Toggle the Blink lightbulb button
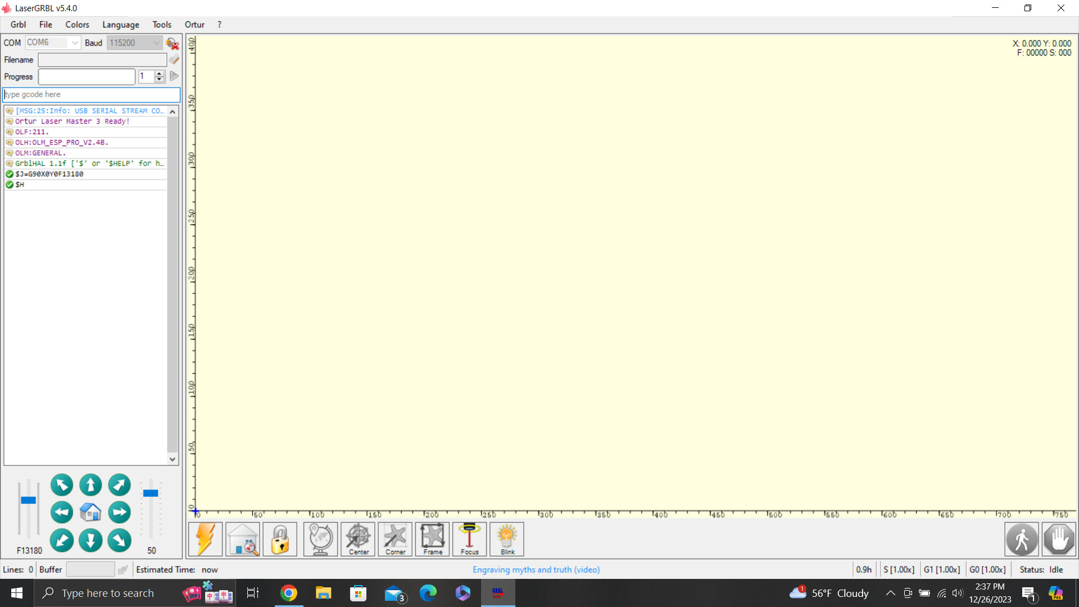1079x607 pixels. pyautogui.click(x=507, y=538)
